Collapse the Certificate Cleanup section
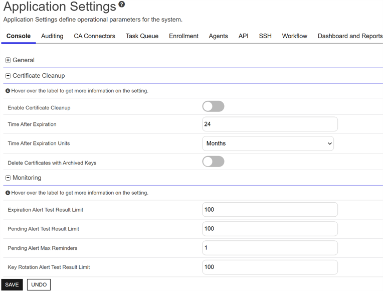This screenshot has height=291, width=383. (8, 76)
